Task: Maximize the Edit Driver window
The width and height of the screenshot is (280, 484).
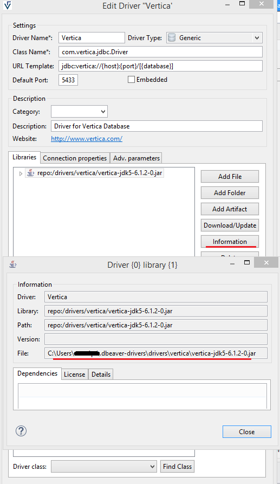Action: [x=242, y=4]
